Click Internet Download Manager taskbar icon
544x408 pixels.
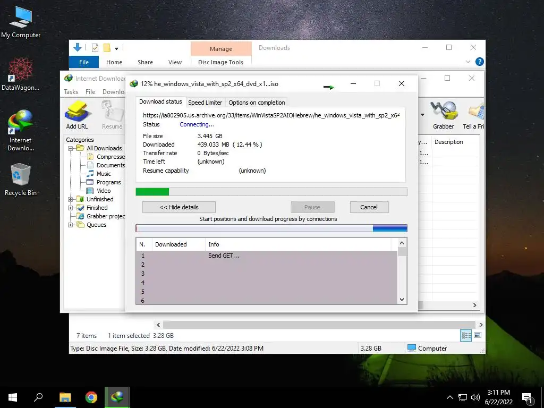point(117,397)
